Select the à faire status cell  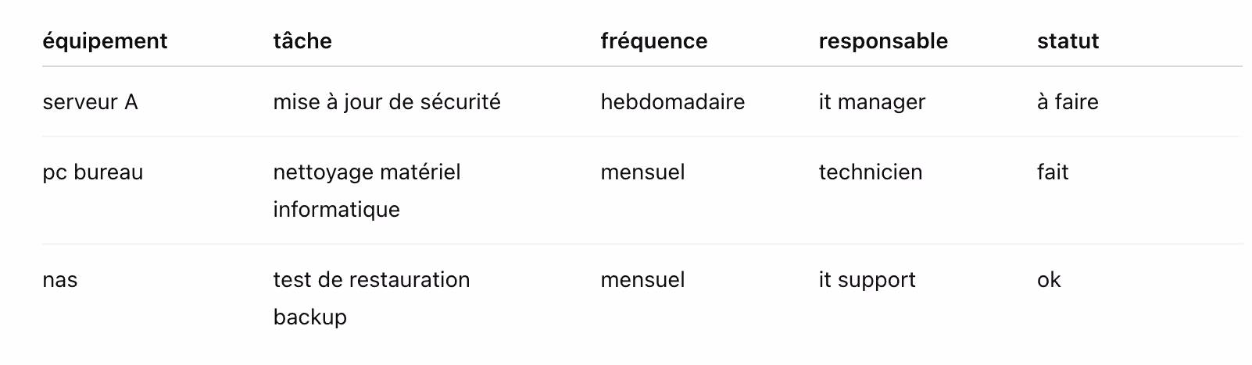click(x=1068, y=102)
